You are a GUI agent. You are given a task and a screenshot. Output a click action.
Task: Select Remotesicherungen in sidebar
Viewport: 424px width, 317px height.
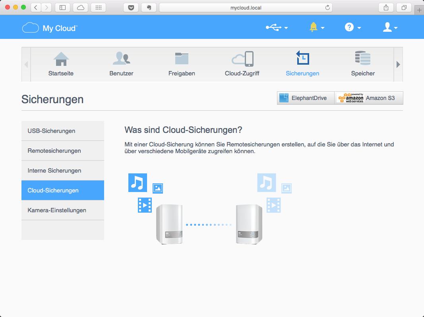(63, 151)
